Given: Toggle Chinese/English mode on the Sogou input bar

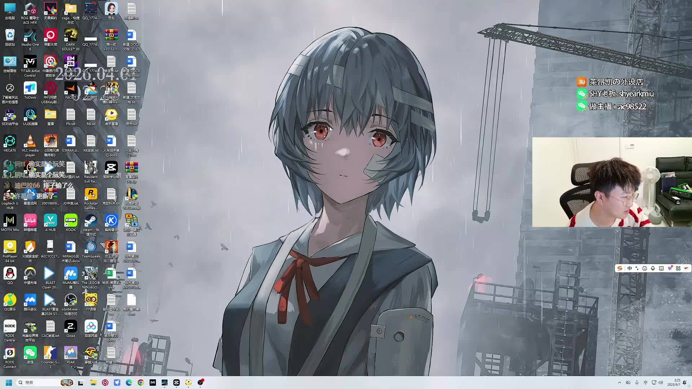Looking at the screenshot, I should click(629, 268).
